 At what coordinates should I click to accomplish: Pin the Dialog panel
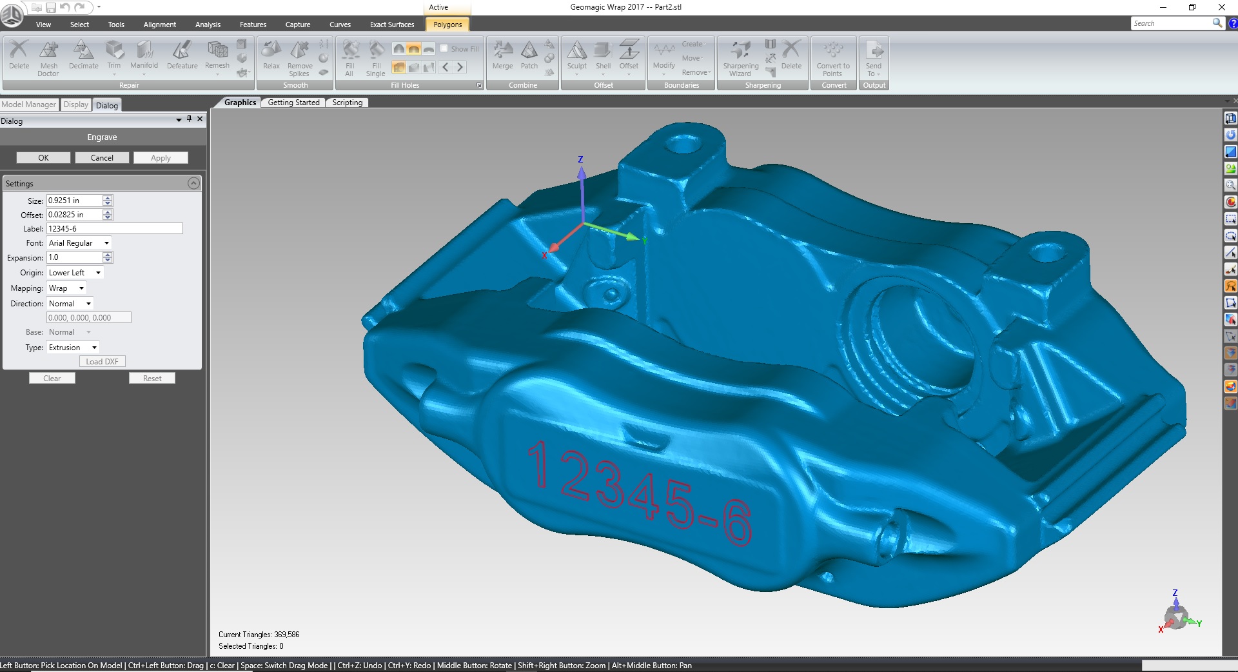189,119
